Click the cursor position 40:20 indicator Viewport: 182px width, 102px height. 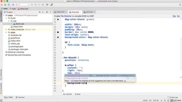pyautogui.click(x=145, y=101)
